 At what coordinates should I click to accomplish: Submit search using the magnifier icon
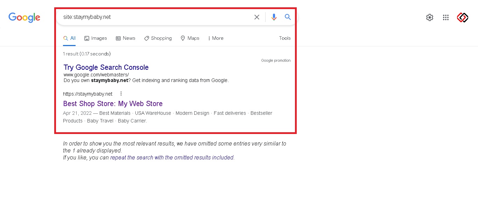(288, 17)
